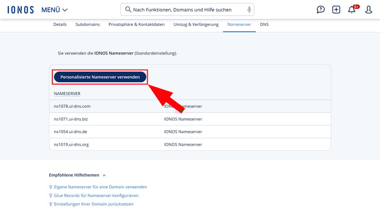
Task: Switch to the Subdomains tab
Action: tap(87, 25)
